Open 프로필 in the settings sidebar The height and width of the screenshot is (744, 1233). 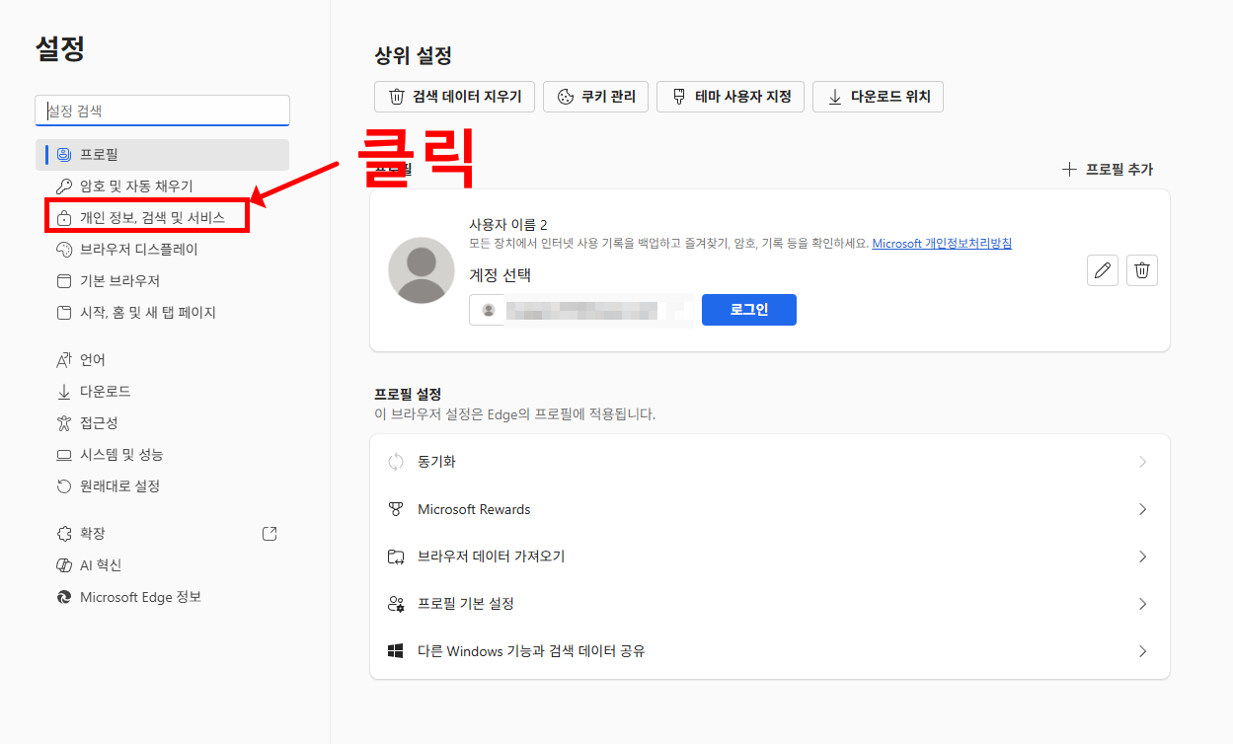164,155
